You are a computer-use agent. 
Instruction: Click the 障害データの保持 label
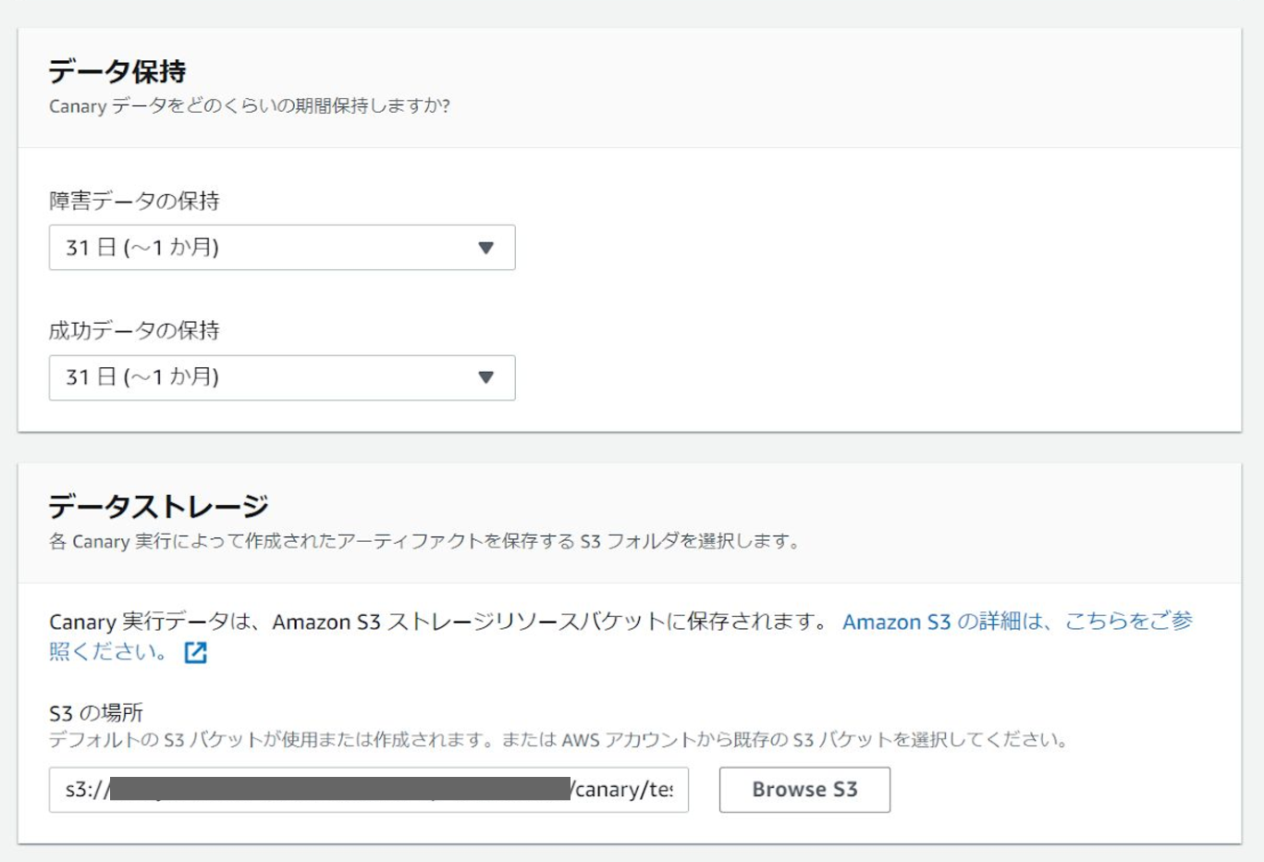(x=134, y=201)
